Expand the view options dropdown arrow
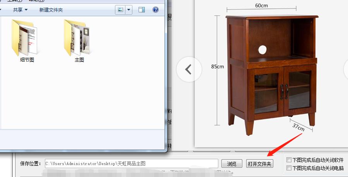Screen dimensions: 348x177 coord(129,10)
